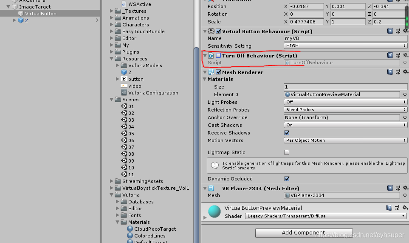Click the Add Component button

[x=304, y=232]
